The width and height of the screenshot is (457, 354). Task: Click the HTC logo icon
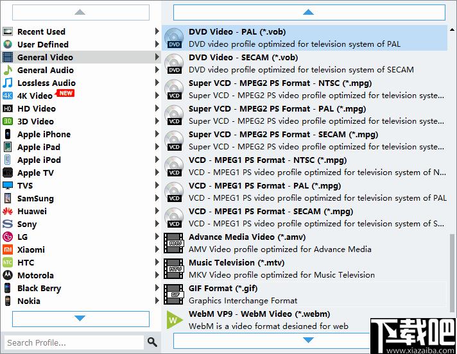pos(8,262)
